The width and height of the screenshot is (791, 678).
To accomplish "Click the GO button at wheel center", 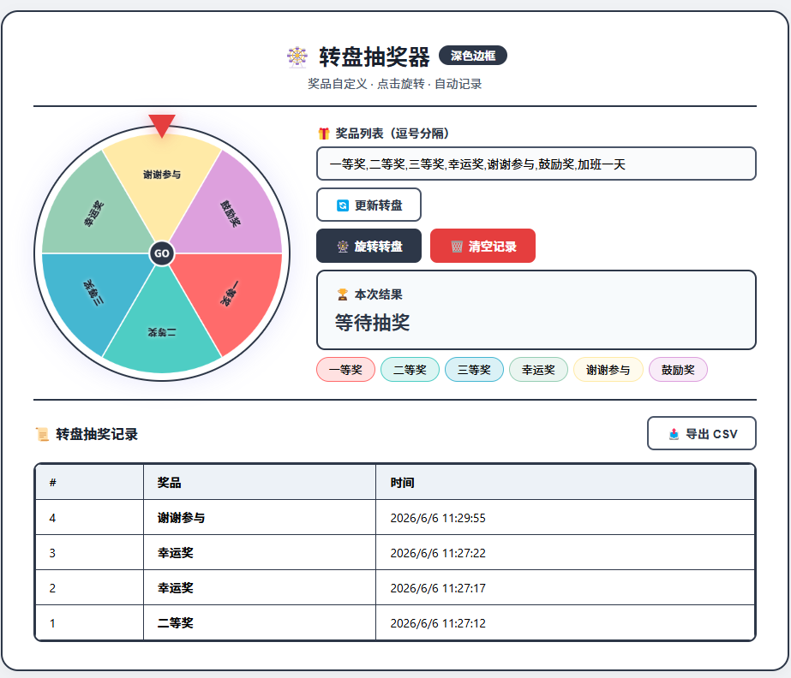I will pyautogui.click(x=162, y=253).
